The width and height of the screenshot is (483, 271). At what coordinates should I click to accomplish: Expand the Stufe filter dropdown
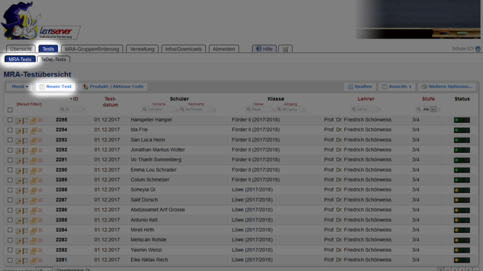pyautogui.click(x=432, y=109)
